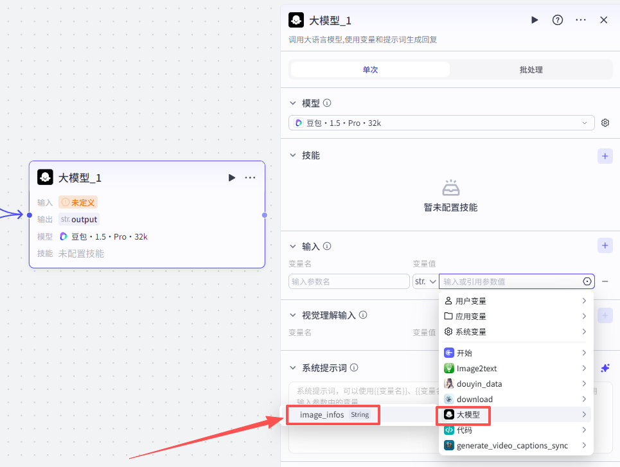This screenshot has height=467, width=620.
Task: Add a skill with plus button
Action: (x=605, y=155)
